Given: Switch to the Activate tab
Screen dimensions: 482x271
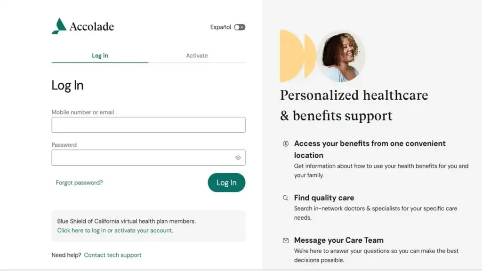Looking at the screenshot, I should click(x=197, y=56).
